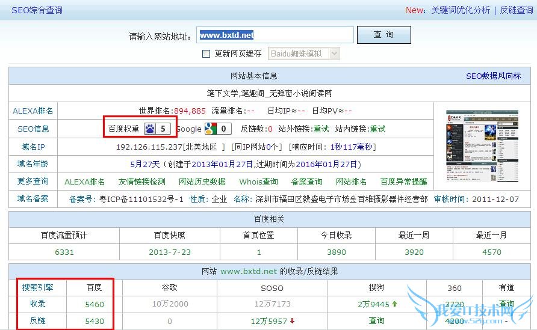Screen dimensions: 537x330
Task: Click the ALEXA排名 row label
Action: coord(33,111)
